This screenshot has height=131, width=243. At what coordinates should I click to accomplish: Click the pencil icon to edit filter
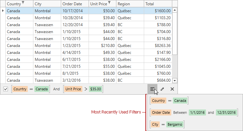pyautogui.click(x=162, y=89)
